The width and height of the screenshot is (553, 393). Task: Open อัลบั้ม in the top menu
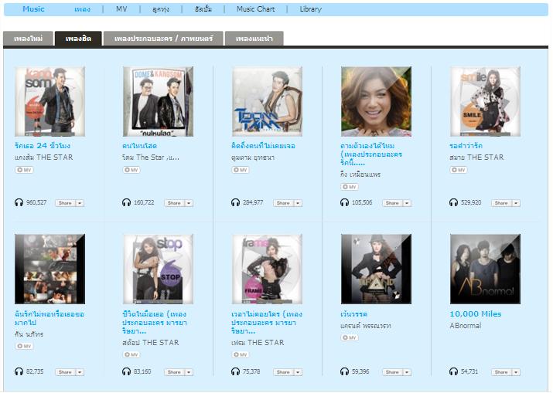[x=203, y=9]
